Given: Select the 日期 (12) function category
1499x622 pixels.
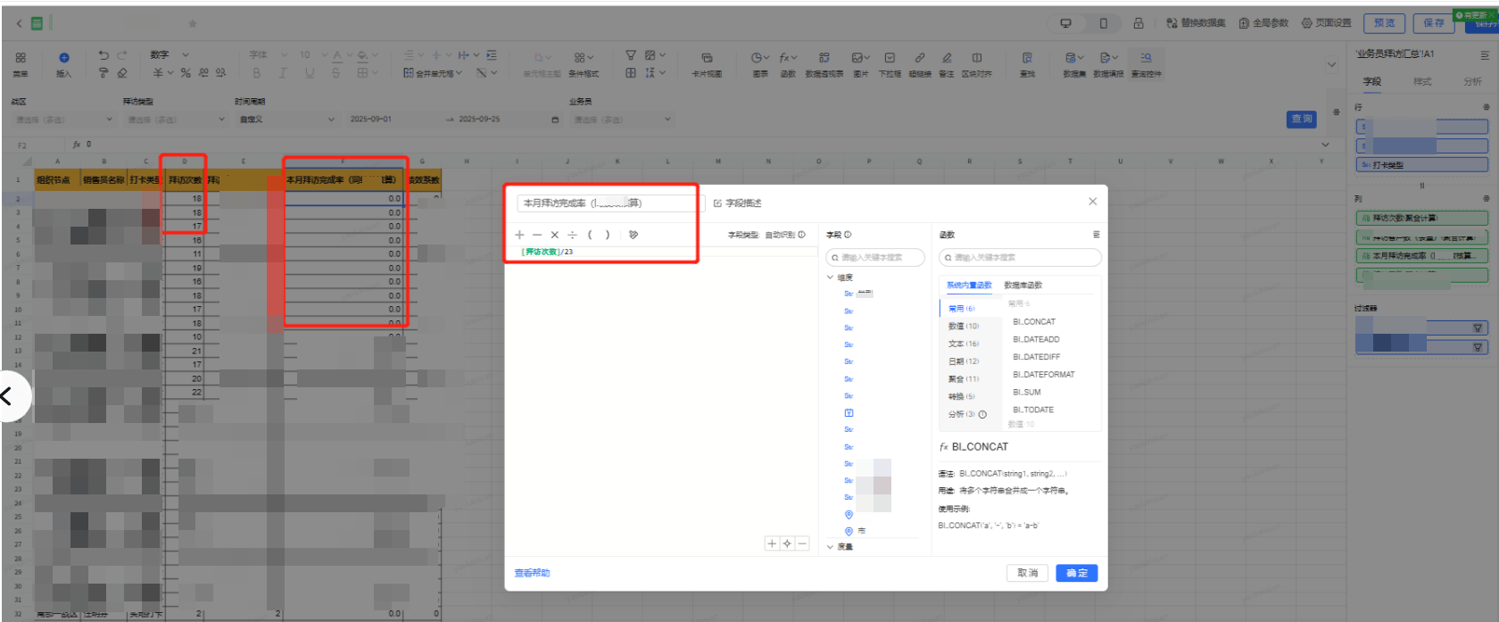Looking at the screenshot, I should click(x=963, y=361).
